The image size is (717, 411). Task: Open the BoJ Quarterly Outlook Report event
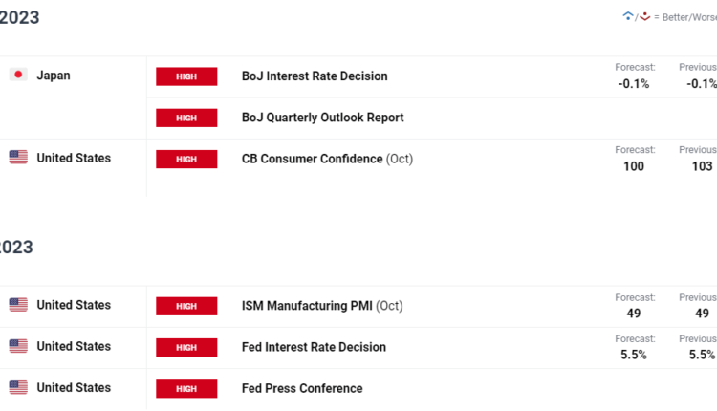click(322, 118)
